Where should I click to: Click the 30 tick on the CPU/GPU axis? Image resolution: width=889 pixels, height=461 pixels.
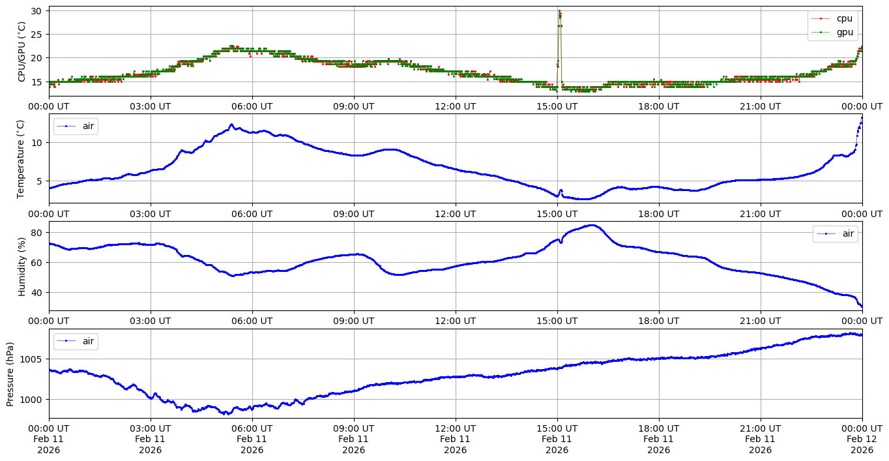(36, 11)
